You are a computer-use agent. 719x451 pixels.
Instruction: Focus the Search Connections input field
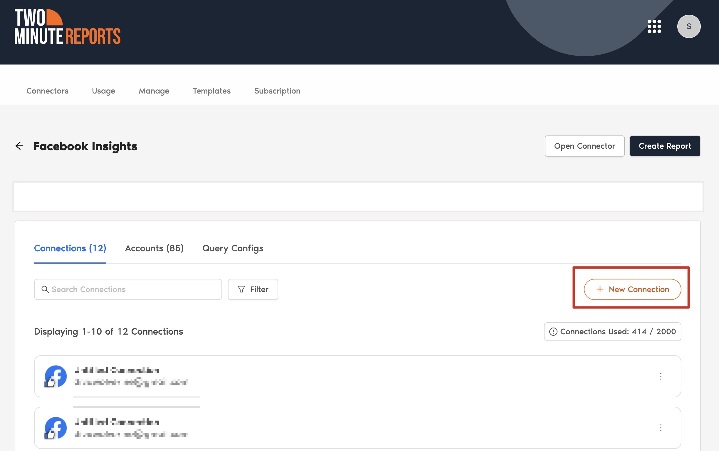click(x=128, y=289)
